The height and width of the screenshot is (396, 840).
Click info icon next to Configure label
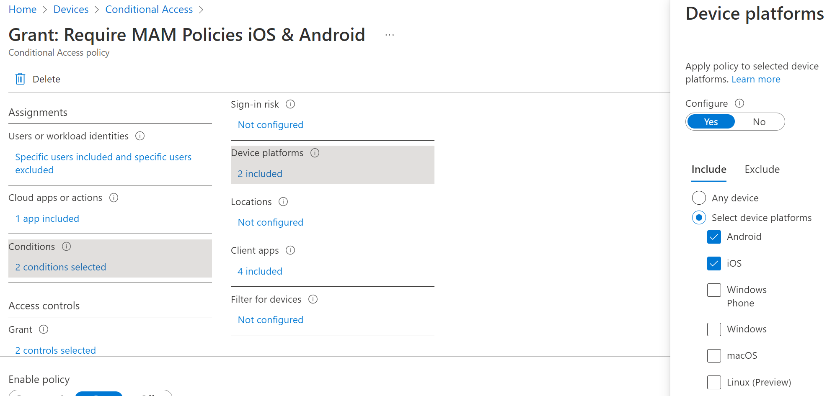(739, 103)
